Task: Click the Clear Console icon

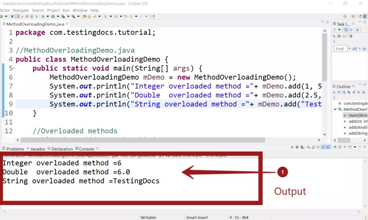Action: [308, 147]
